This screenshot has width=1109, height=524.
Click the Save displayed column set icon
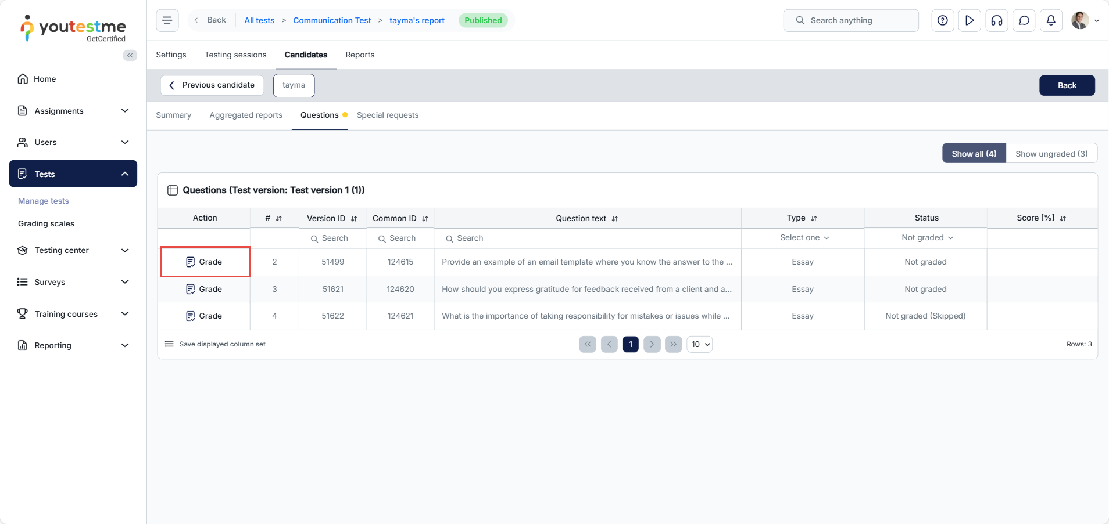pyautogui.click(x=169, y=344)
